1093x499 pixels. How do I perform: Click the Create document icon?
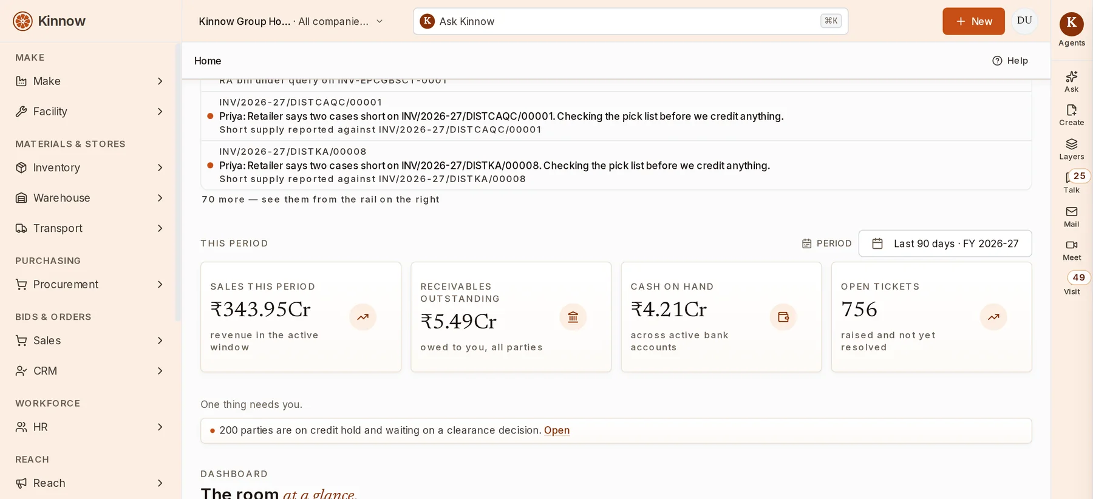point(1071,115)
